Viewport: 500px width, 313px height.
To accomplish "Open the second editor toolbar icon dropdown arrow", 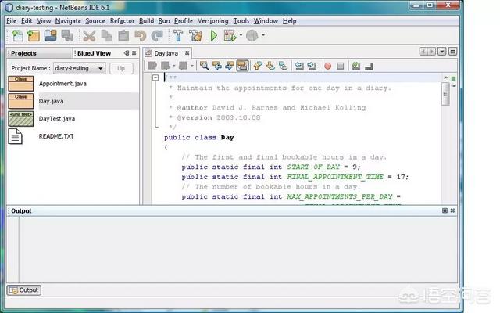I will tap(173, 66).
